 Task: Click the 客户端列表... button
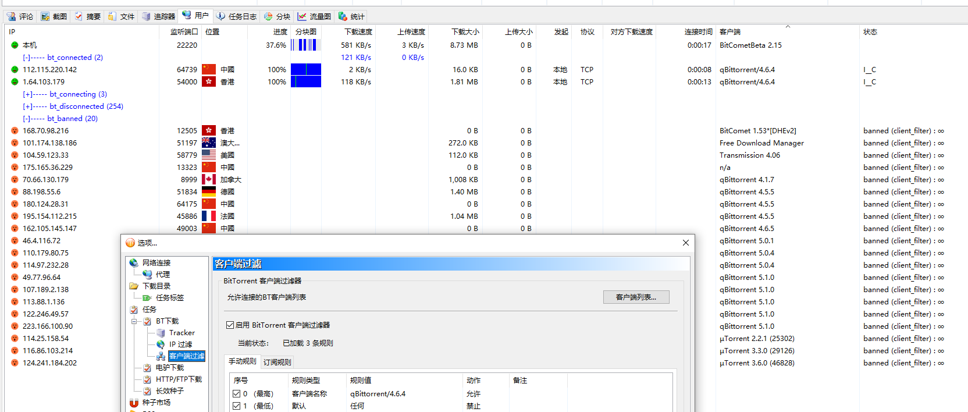pos(636,297)
